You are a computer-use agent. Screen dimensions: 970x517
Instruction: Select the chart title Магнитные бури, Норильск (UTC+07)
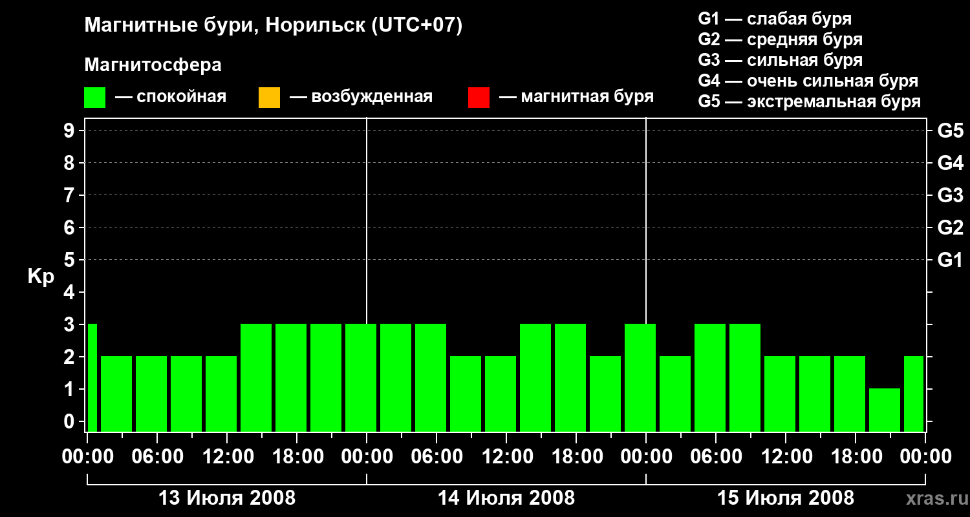pos(274,26)
